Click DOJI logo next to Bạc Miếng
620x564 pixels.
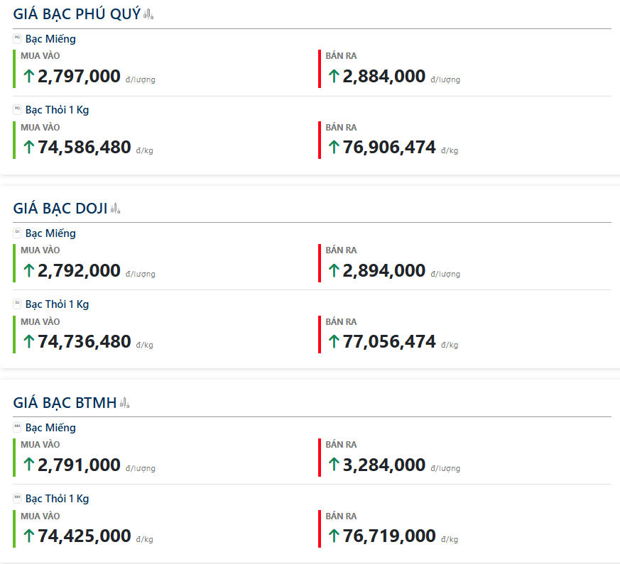(17, 233)
